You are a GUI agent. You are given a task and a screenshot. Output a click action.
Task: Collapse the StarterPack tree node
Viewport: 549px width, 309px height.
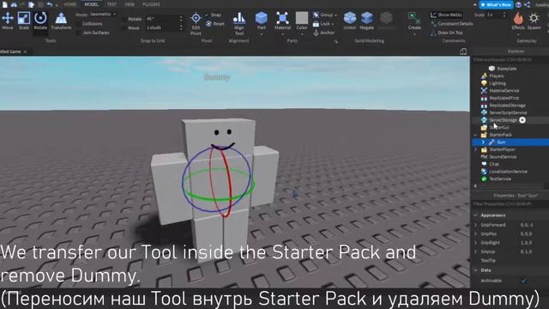click(475, 135)
